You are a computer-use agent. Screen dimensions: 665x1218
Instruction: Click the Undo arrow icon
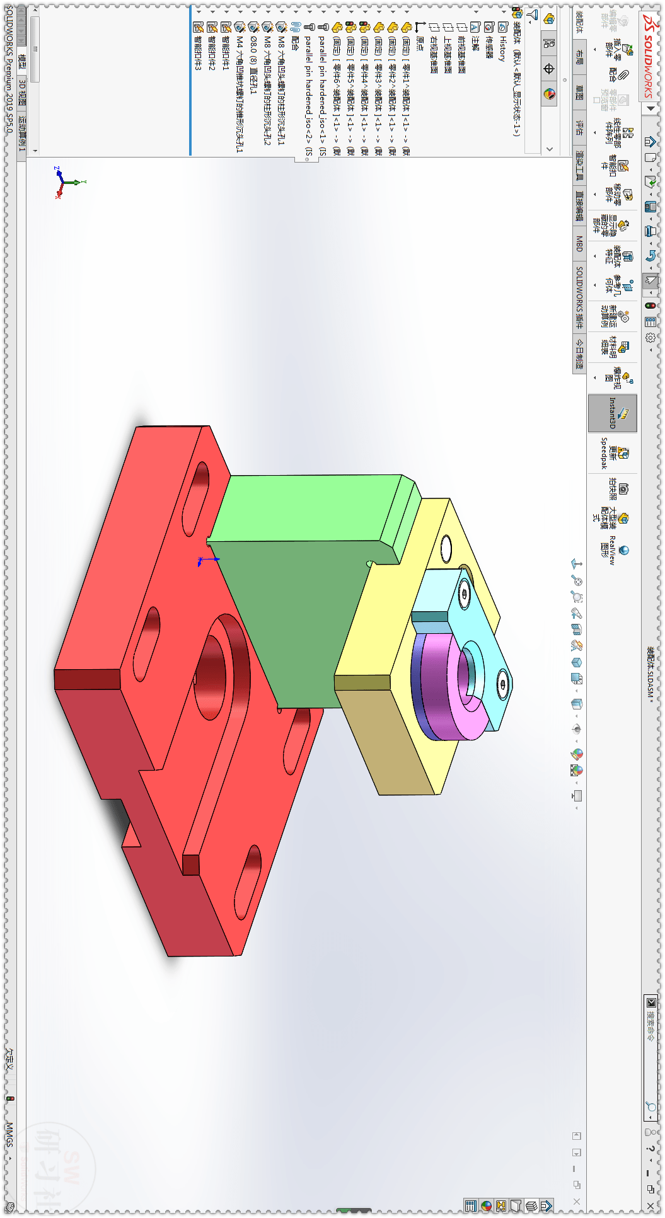[x=651, y=255]
